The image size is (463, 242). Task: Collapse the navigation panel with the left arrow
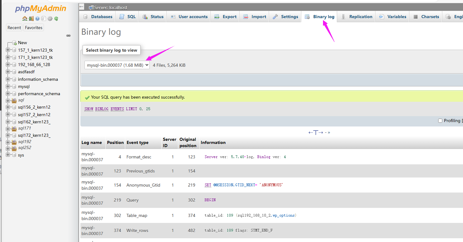coord(82,7)
